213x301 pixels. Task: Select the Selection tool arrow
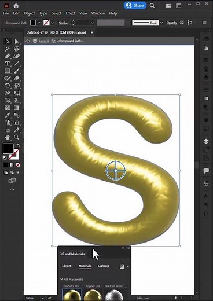tap(8, 42)
